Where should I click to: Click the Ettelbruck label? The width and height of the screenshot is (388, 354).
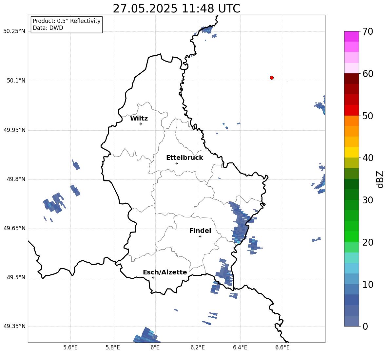click(184, 158)
